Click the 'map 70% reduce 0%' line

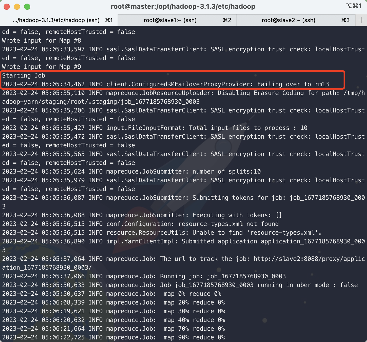coord(114,329)
